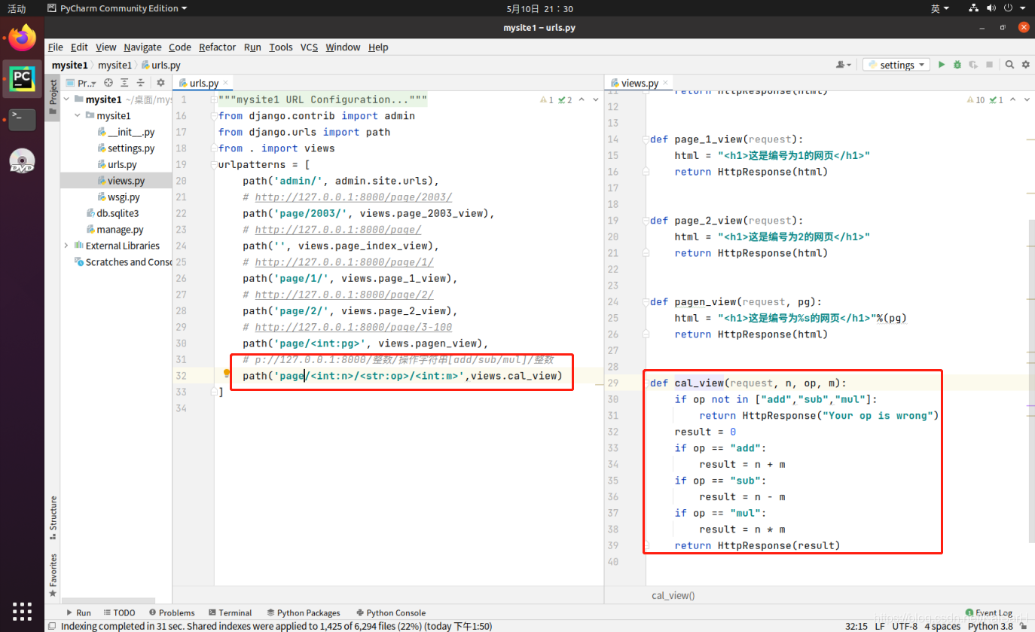Click the Run with Coverage icon
This screenshot has height=632, width=1035.
(x=973, y=65)
